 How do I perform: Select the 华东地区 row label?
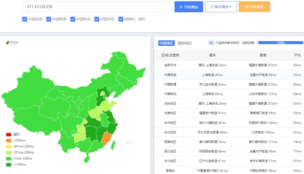(x=170, y=103)
